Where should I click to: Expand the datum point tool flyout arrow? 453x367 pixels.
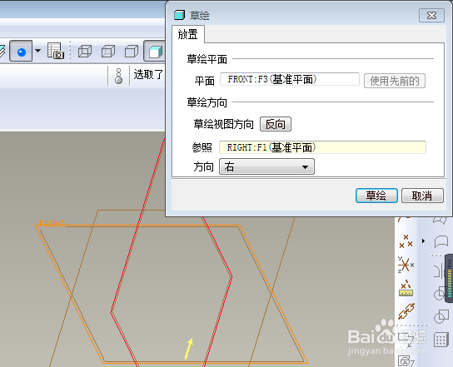pyautogui.click(x=423, y=241)
